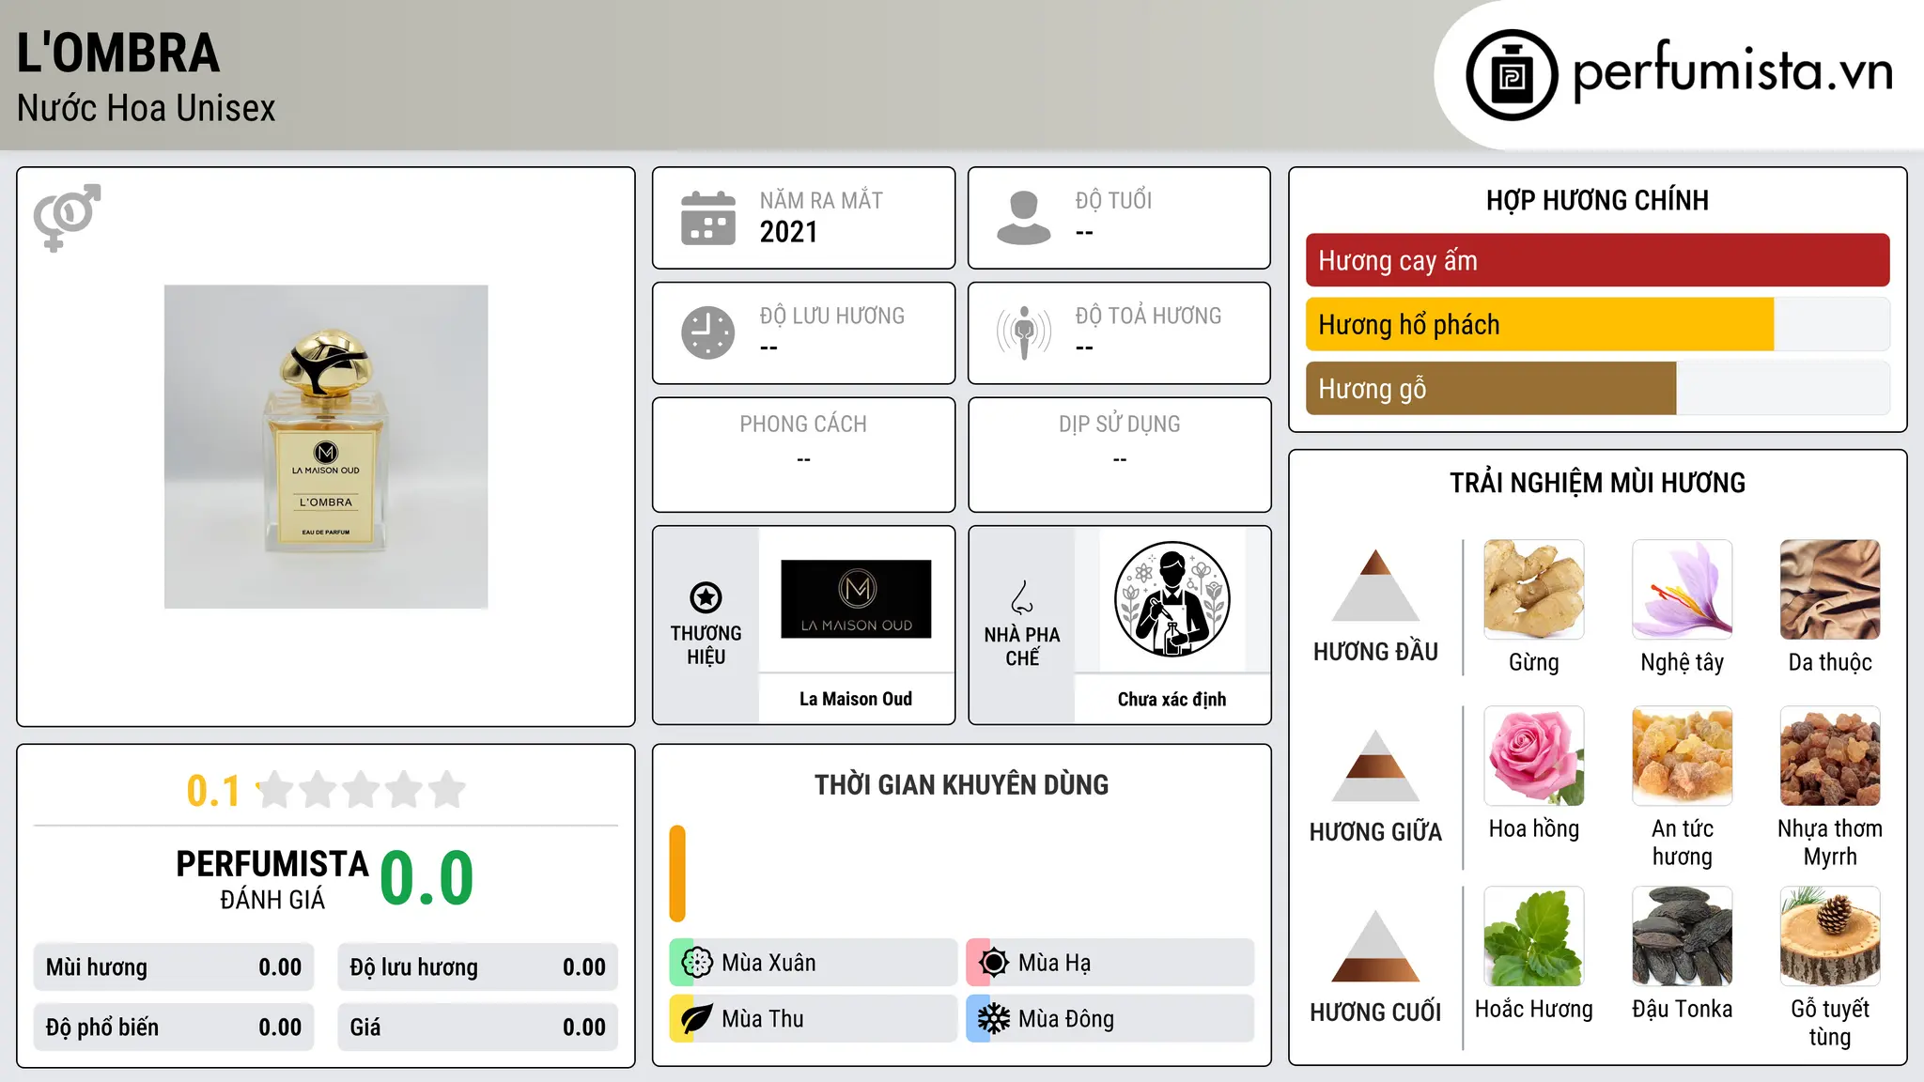Viewport: 1924px width, 1082px height.
Task: Click the Hương cuối pyramid icon
Action: coord(1375,946)
